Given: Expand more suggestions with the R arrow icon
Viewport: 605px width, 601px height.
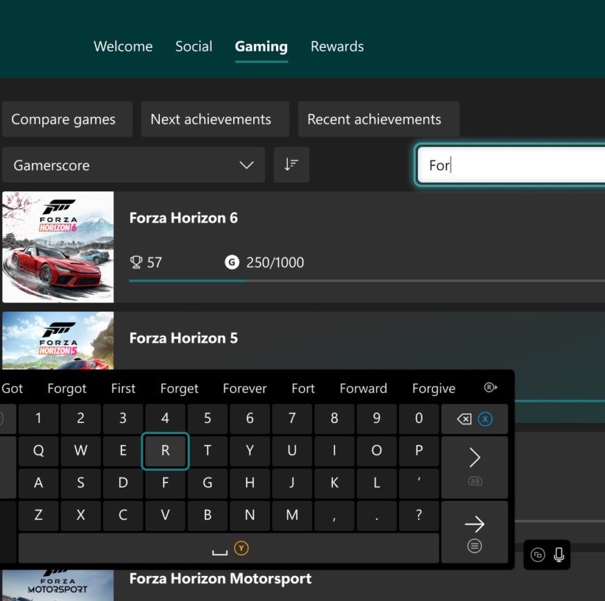Looking at the screenshot, I should click(x=491, y=387).
